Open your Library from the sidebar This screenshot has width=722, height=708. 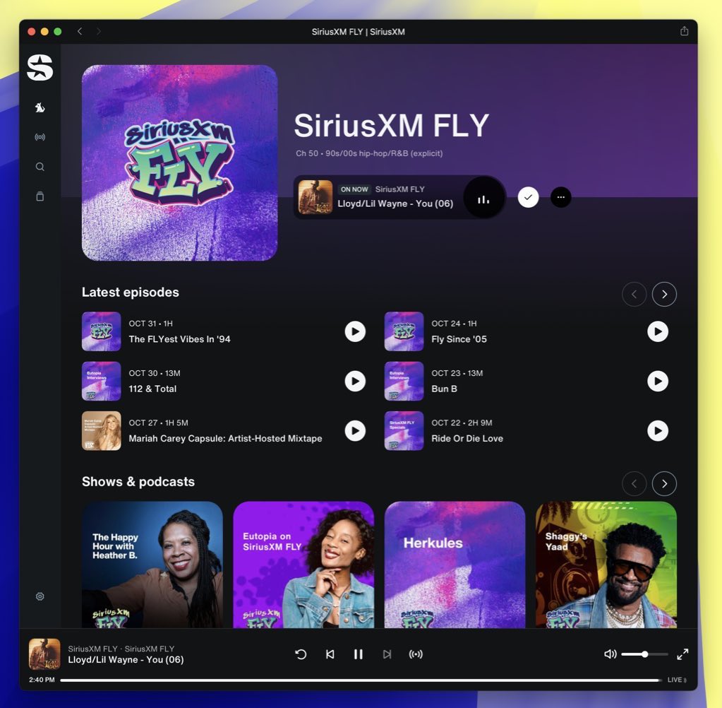pyautogui.click(x=40, y=196)
